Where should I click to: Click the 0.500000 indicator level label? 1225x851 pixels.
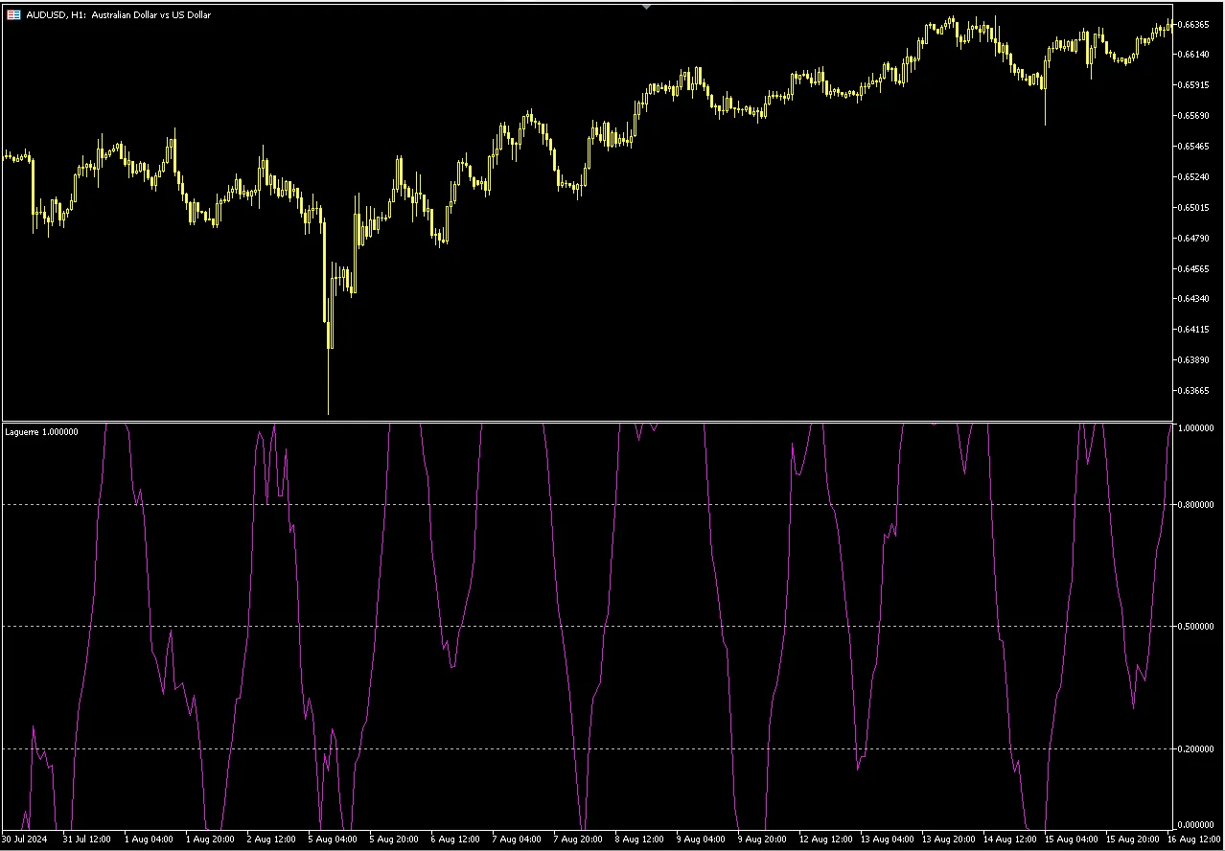(x=1196, y=627)
